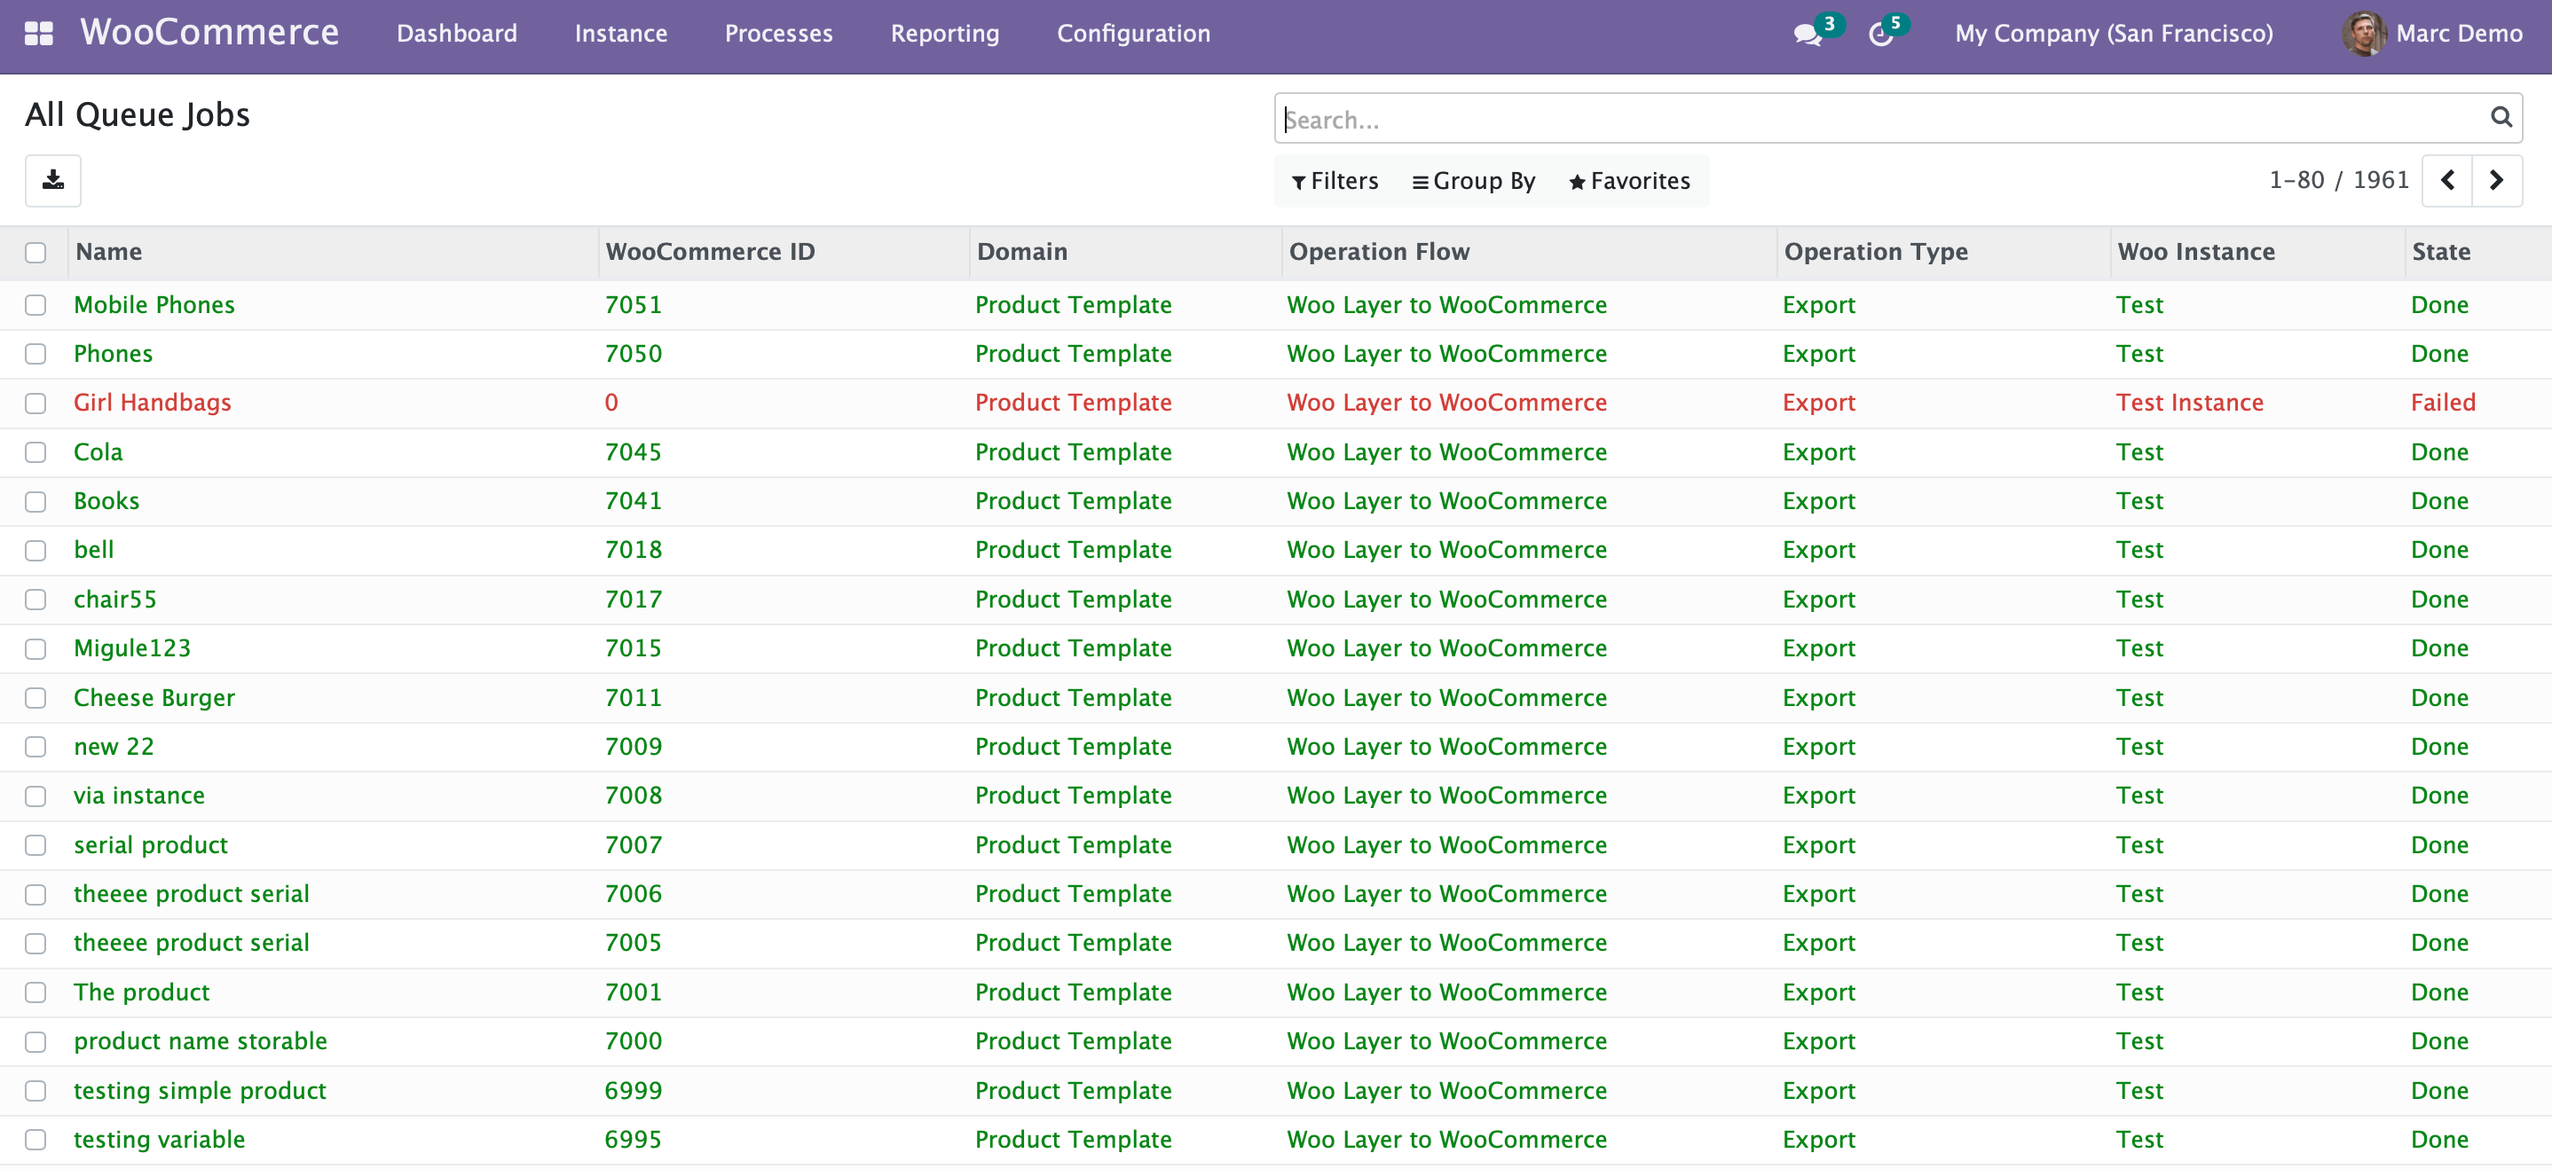Check the Girl Handbags row checkbox
The image size is (2552, 1169).
pyautogui.click(x=35, y=403)
